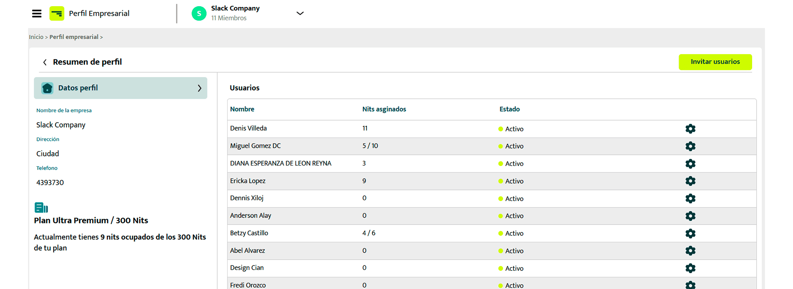The image size is (793, 289).
Task: Open the hamburger navigation menu
Action: [37, 14]
